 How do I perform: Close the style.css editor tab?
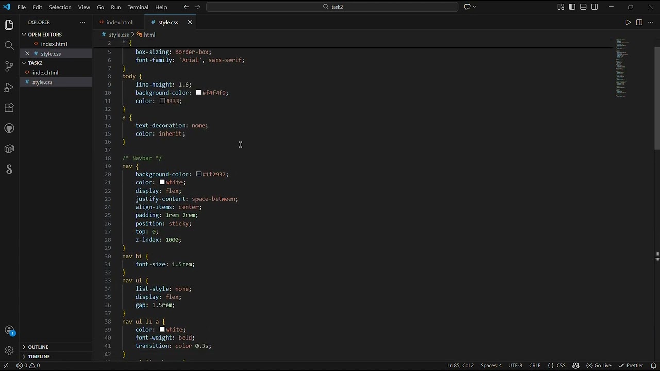click(x=190, y=22)
